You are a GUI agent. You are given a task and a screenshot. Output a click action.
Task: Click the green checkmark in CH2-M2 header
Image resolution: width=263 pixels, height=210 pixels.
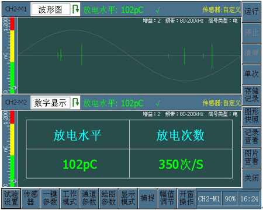(158, 103)
